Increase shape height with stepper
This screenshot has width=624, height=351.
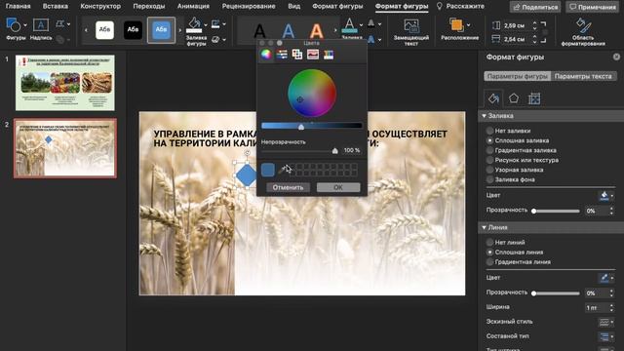click(534, 23)
